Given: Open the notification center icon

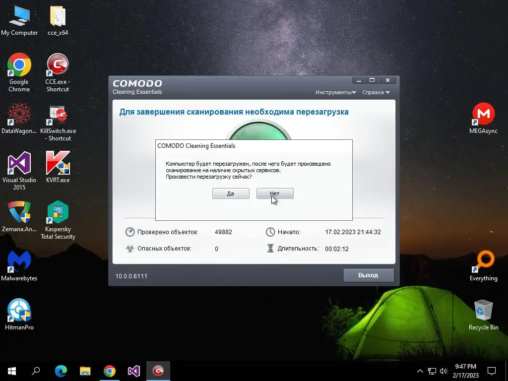Looking at the screenshot, I should (x=492, y=371).
